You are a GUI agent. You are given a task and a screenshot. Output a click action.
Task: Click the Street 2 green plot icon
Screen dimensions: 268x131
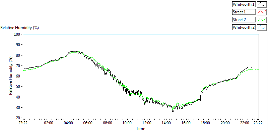(x=262, y=20)
